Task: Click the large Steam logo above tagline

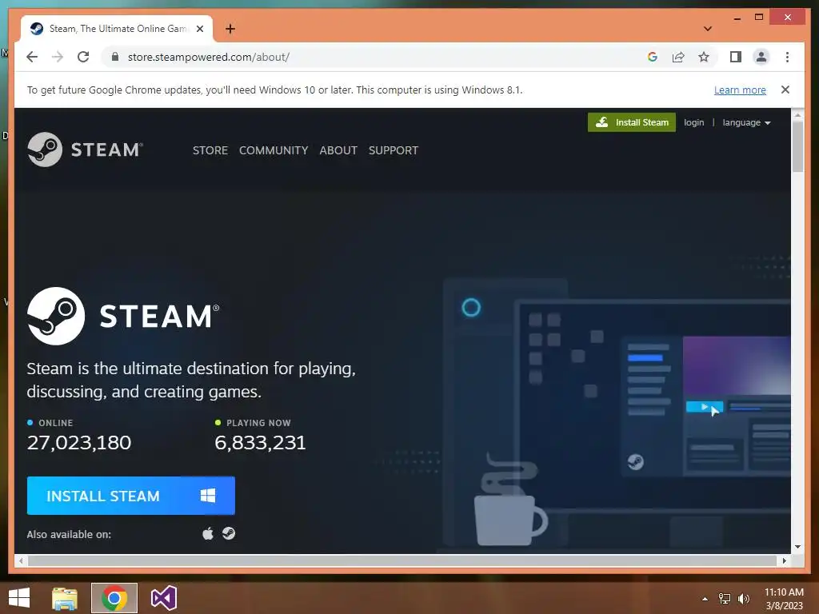Action: click(x=123, y=316)
